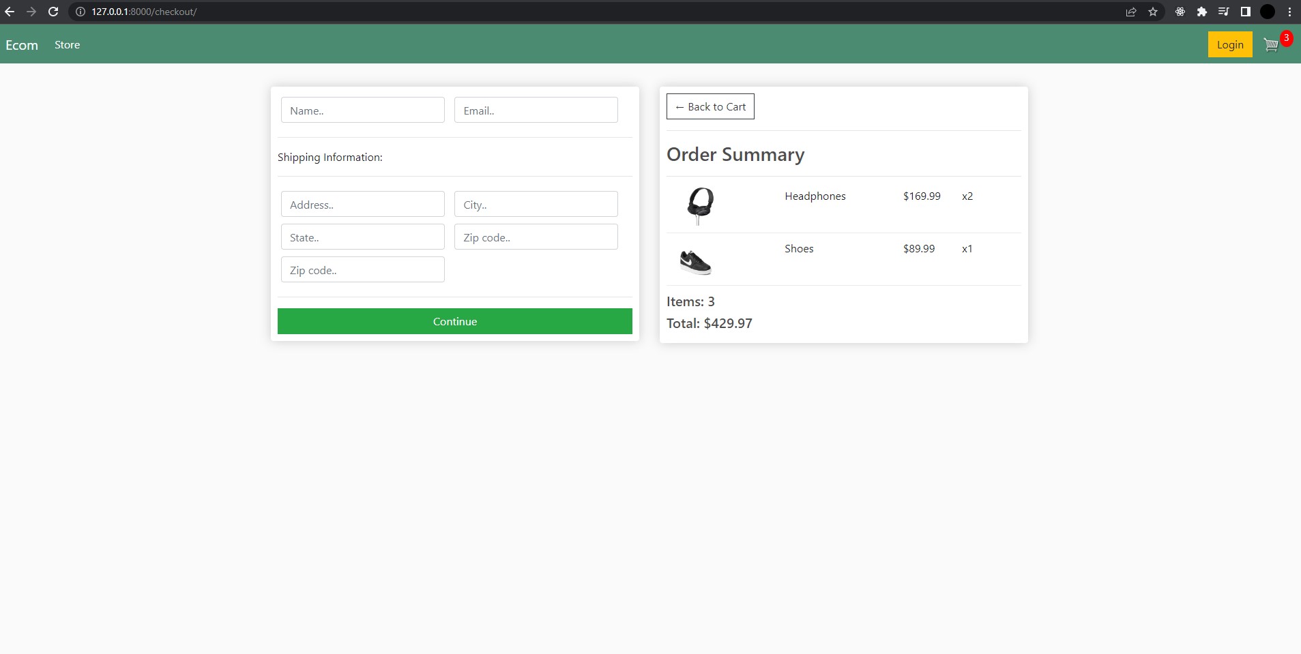Viewport: 1301px width, 654px height.
Task: Focus the Name input field
Action: click(x=362, y=110)
